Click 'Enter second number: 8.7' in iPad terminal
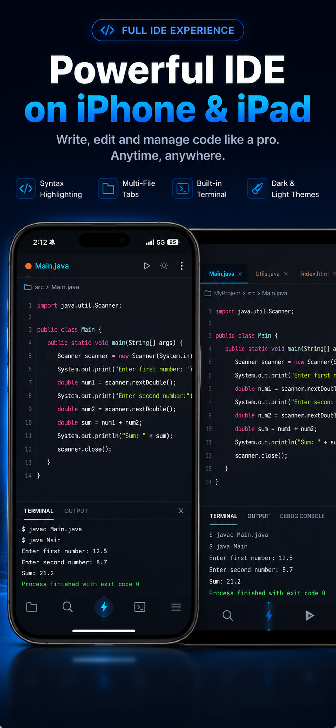The height and width of the screenshot is (728, 336). [x=251, y=569]
